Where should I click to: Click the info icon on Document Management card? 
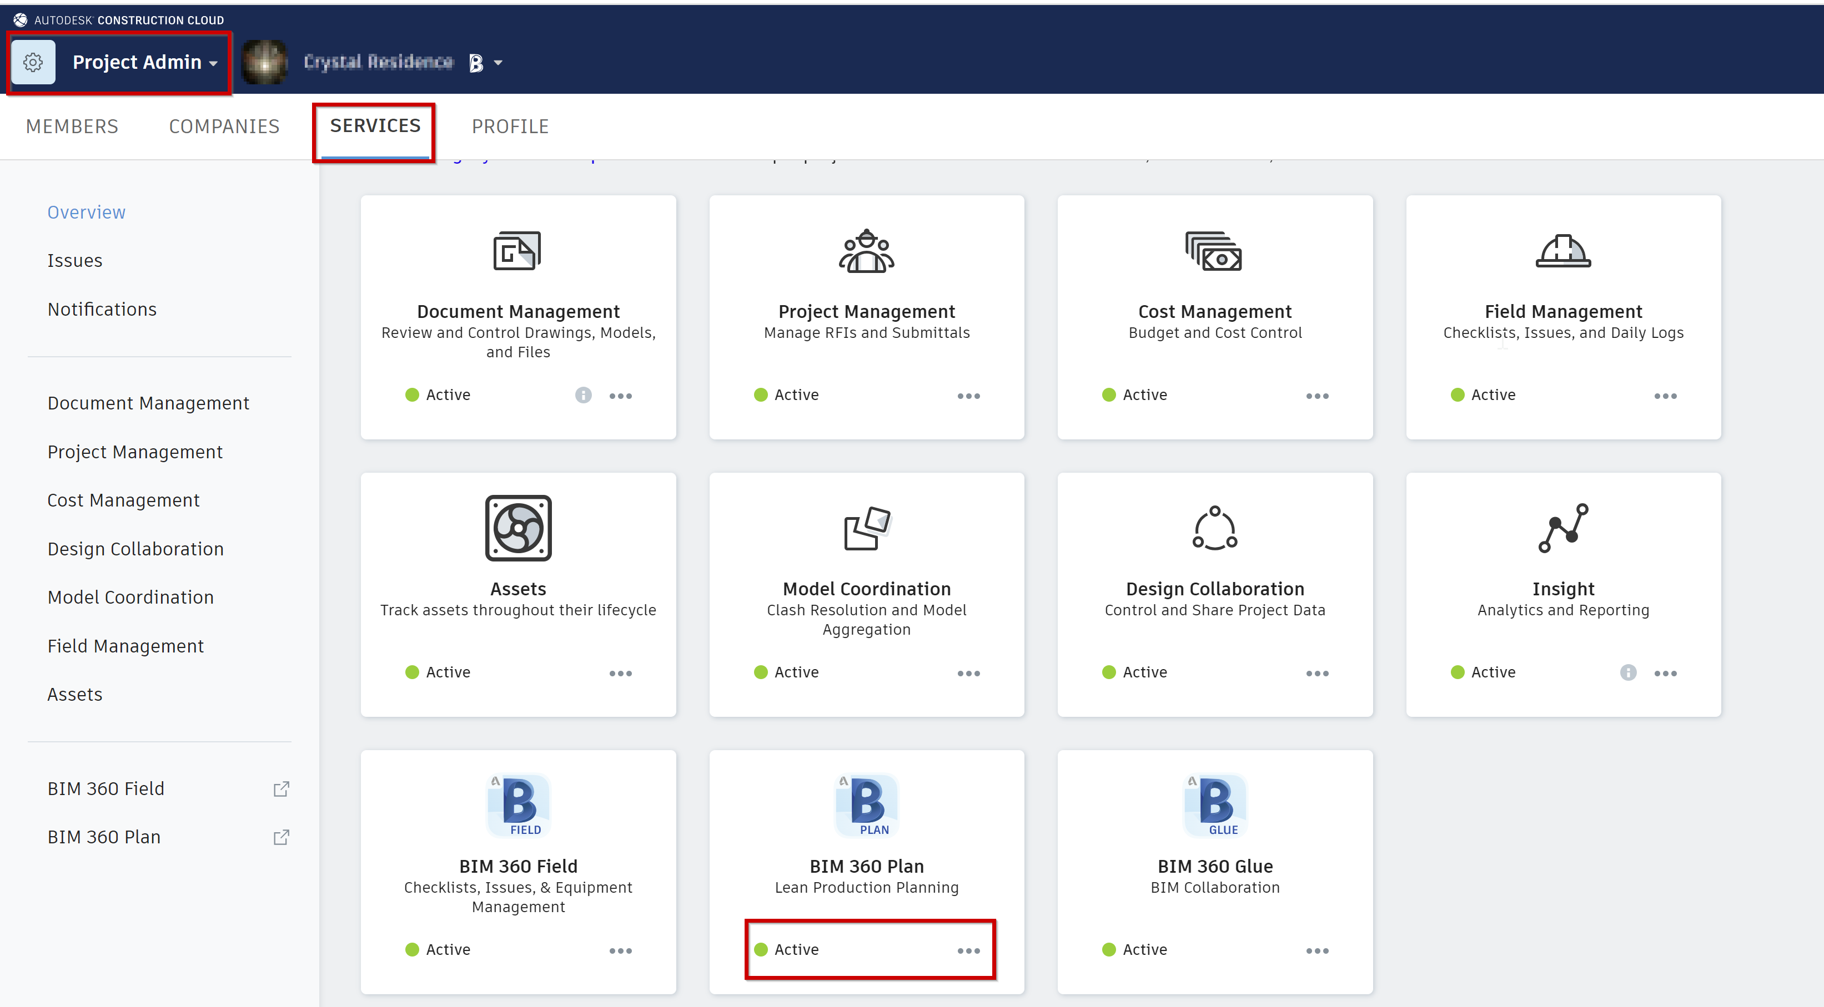584,395
